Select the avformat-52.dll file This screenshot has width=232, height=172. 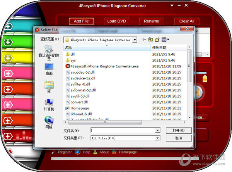(x=81, y=90)
